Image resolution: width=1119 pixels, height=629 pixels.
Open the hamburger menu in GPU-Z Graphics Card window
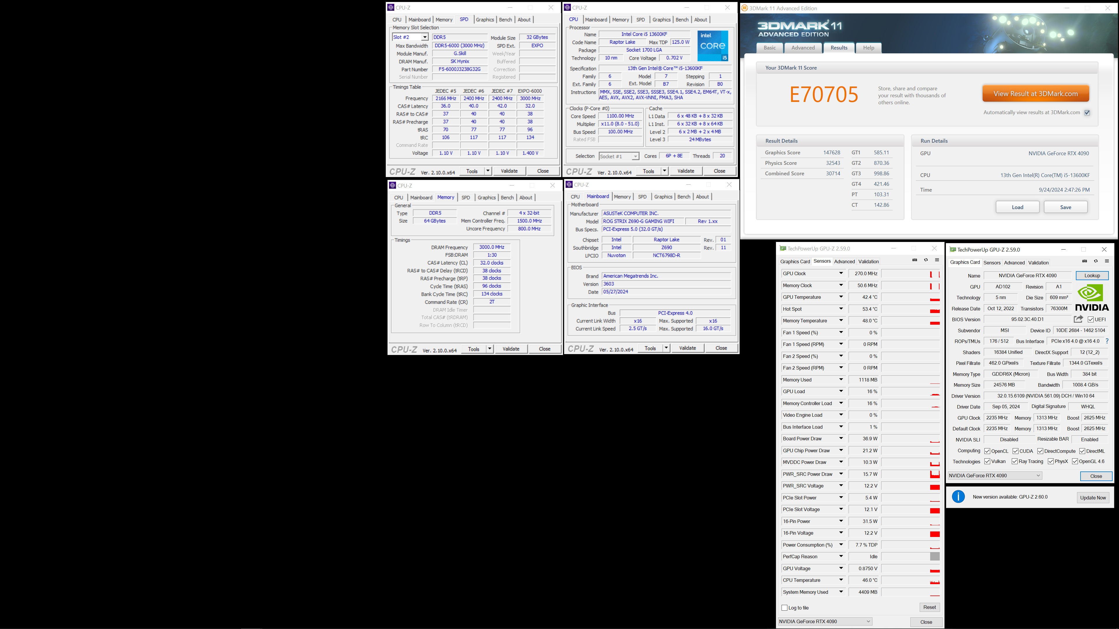pos(1107,261)
